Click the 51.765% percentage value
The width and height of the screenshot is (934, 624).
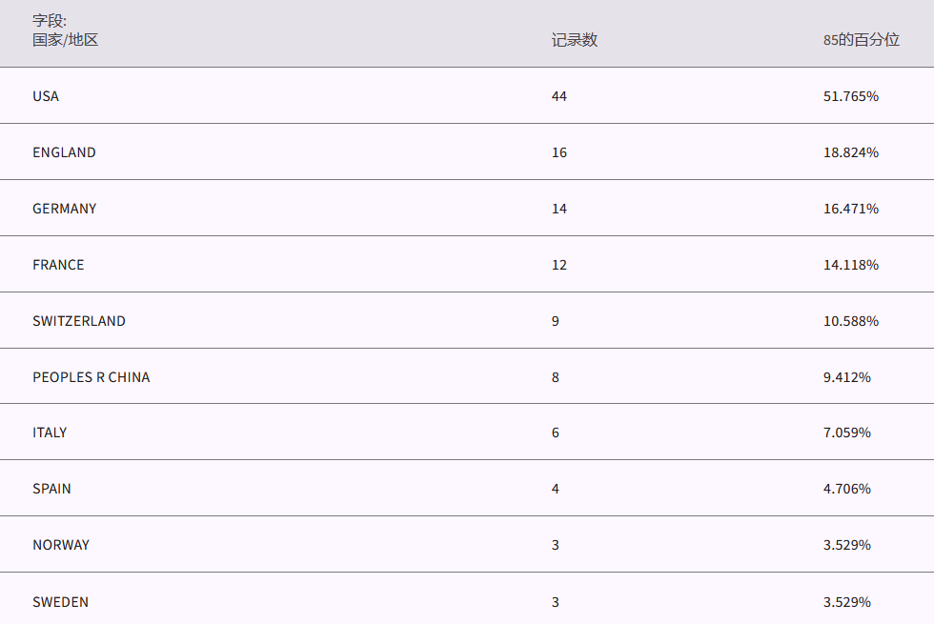[x=850, y=96]
